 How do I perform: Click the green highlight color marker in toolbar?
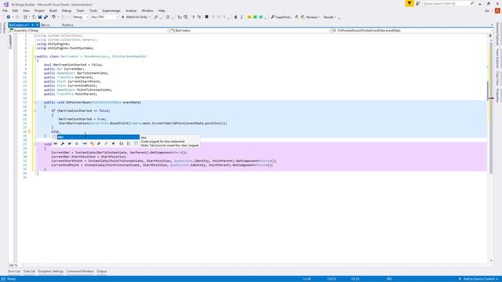pos(255,17)
